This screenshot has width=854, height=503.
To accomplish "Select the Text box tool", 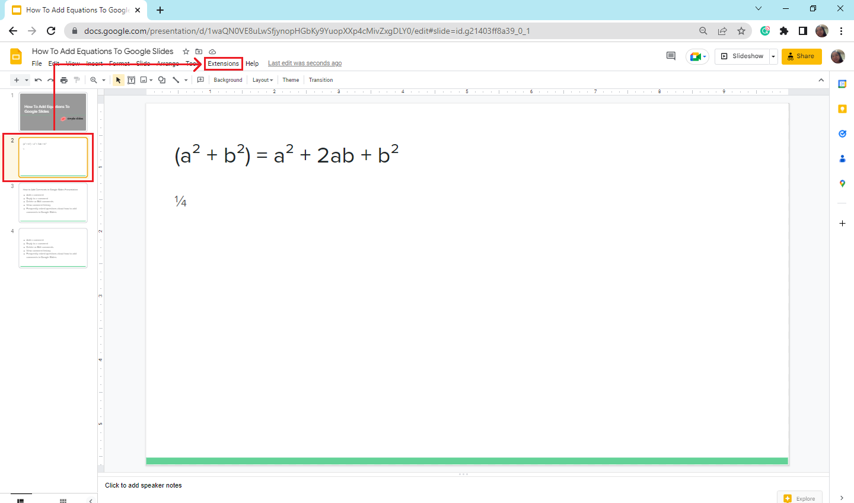I will point(131,79).
